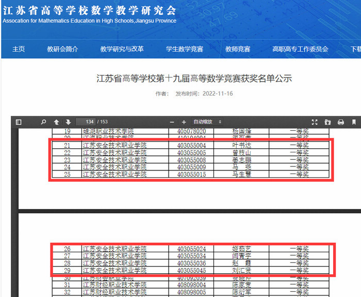The height and width of the screenshot is (297, 361).
Task: Navigate to 高职高专工作委员会 page
Action: pos(300,49)
